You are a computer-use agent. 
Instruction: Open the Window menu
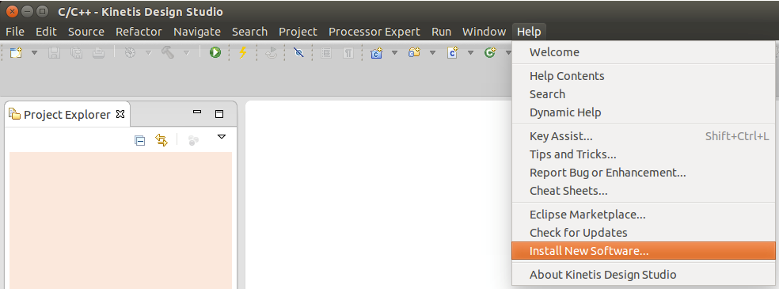click(x=484, y=32)
